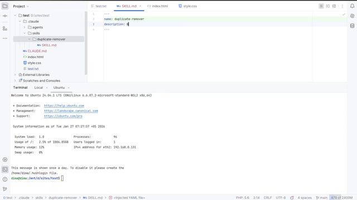Image resolution: width=357 pixels, height=200 pixels.
Task: Switch to the index.html editor tab
Action: point(157,6)
